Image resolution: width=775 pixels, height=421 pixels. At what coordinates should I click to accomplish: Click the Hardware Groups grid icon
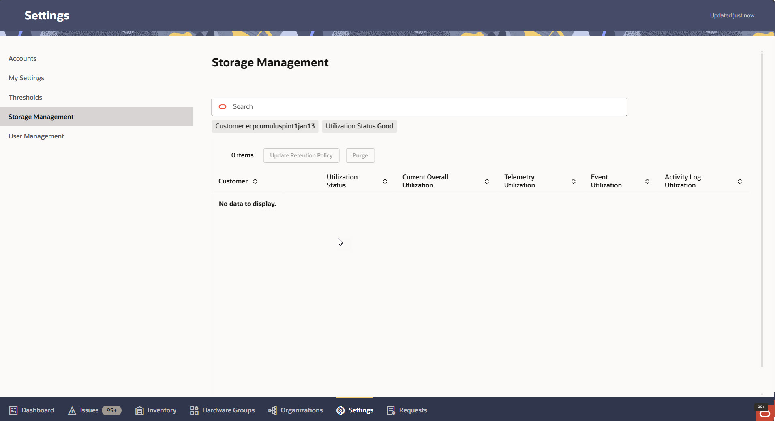click(x=194, y=410)
